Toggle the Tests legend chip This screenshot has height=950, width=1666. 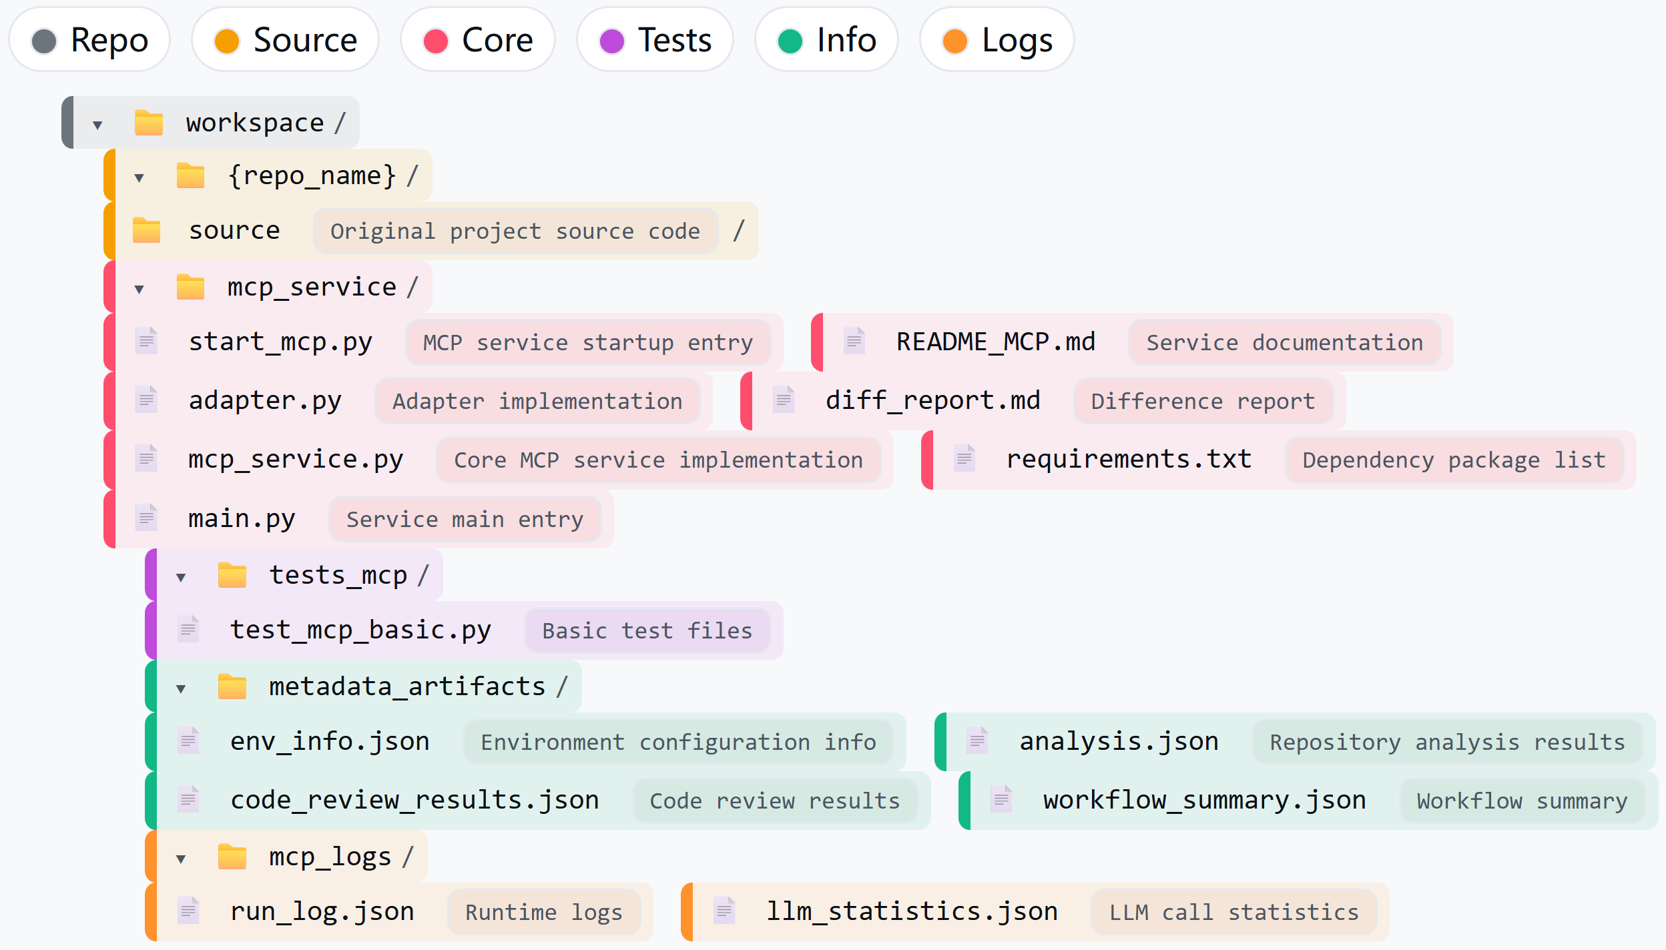click(655, 40)
